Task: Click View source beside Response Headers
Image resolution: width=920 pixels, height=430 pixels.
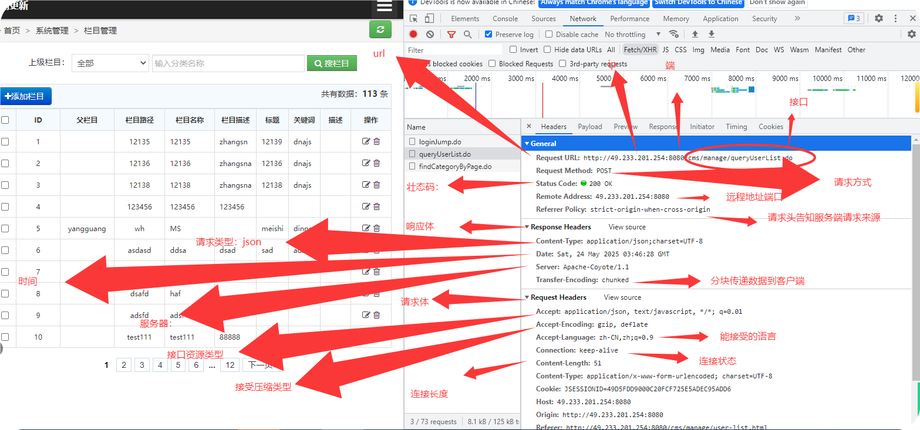Action: (x=627, y=227)
